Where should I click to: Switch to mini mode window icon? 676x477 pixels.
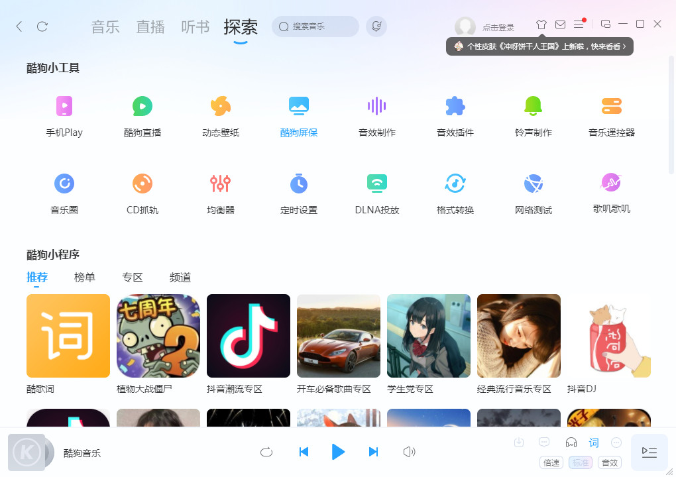click(605, 24)
